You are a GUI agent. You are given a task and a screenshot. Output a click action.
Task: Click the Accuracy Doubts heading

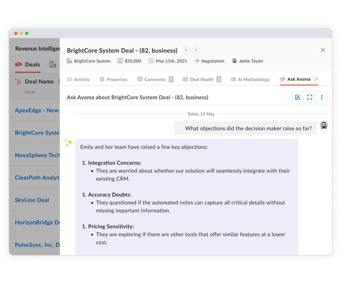click(110, 195)
